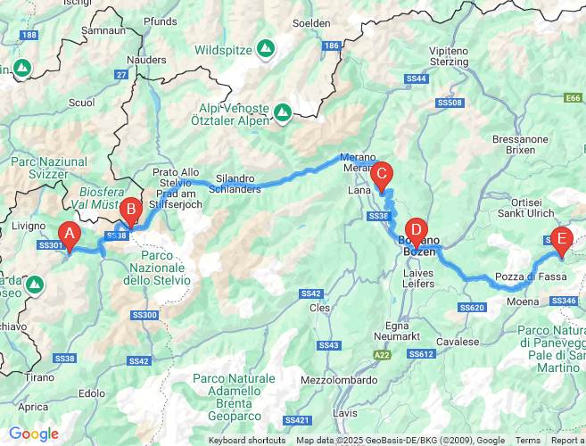This screenshot has width=586, height=446.
Task: Click the SS44 road shield
Action: [x=417, y=78]
